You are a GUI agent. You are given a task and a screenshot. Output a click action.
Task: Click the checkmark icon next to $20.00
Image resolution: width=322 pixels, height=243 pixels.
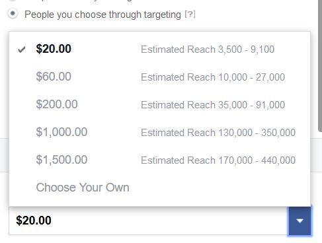[22, 50]
